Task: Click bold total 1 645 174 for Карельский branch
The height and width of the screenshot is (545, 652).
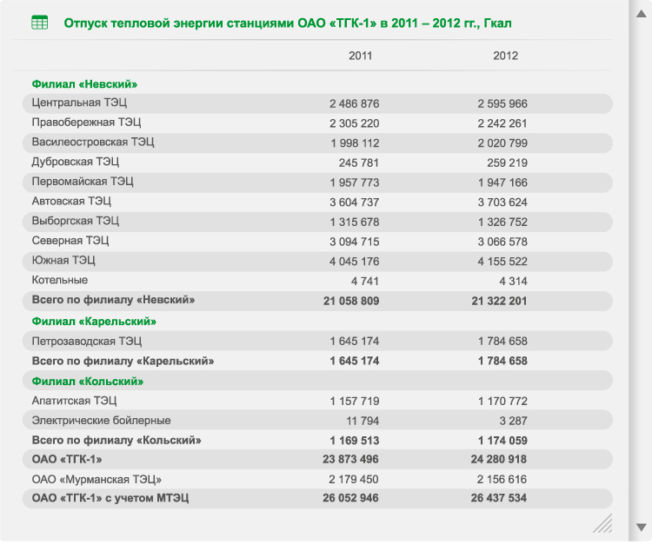Action: 355,361
